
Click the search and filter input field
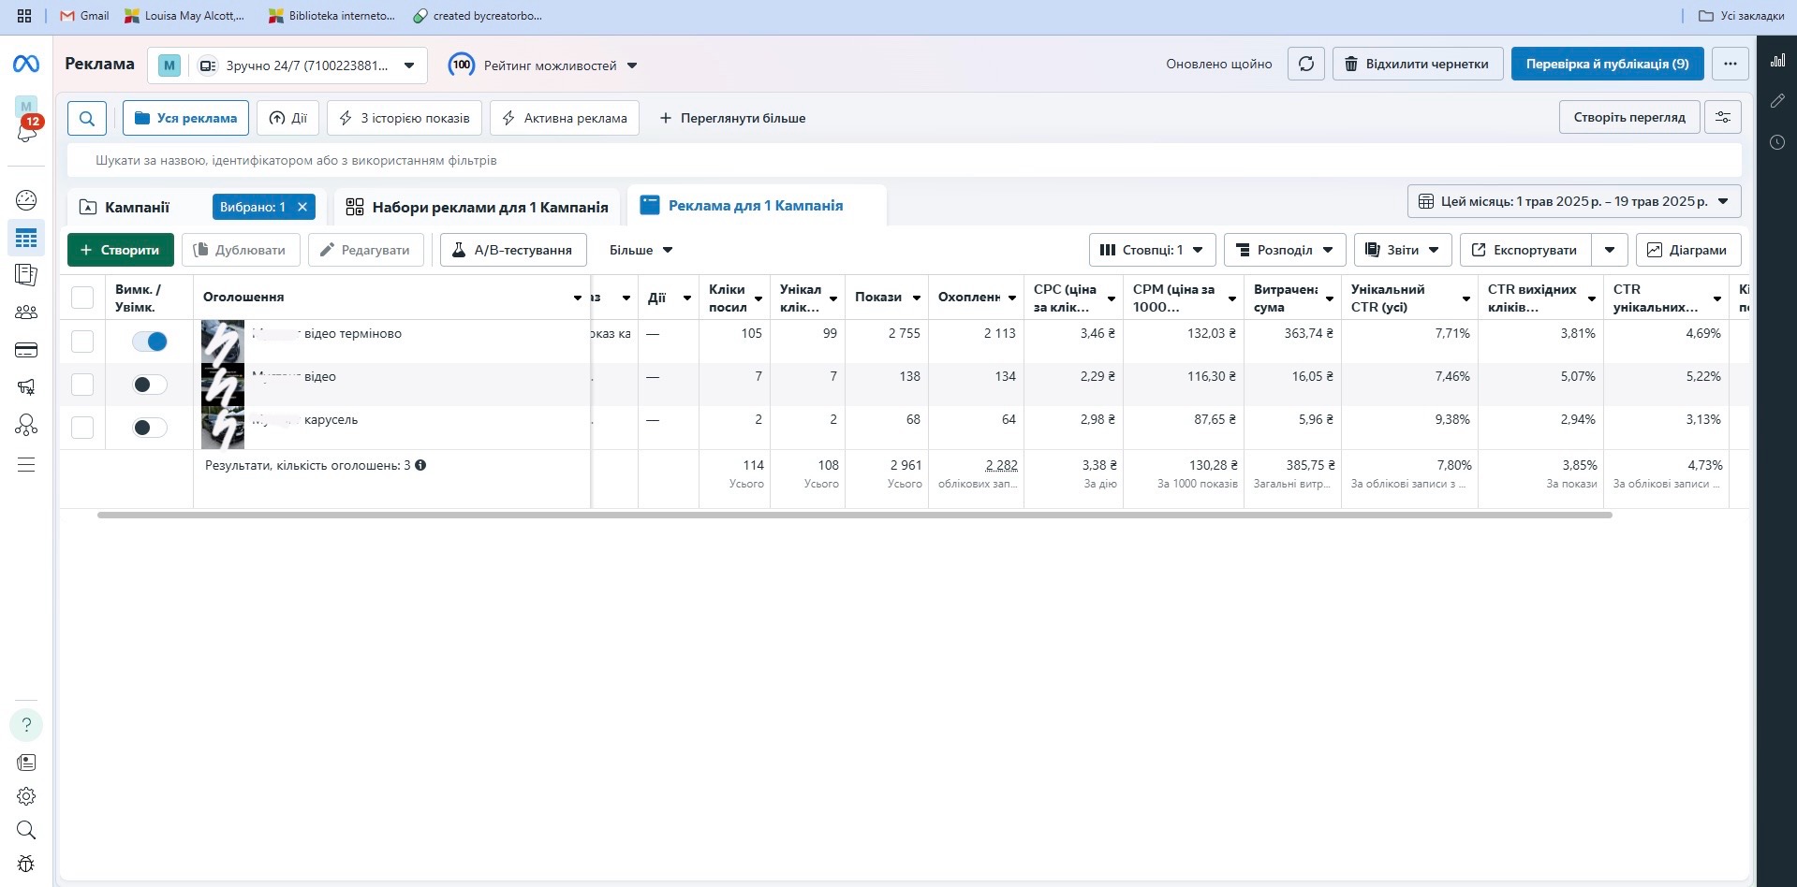(x=904, y=160)
